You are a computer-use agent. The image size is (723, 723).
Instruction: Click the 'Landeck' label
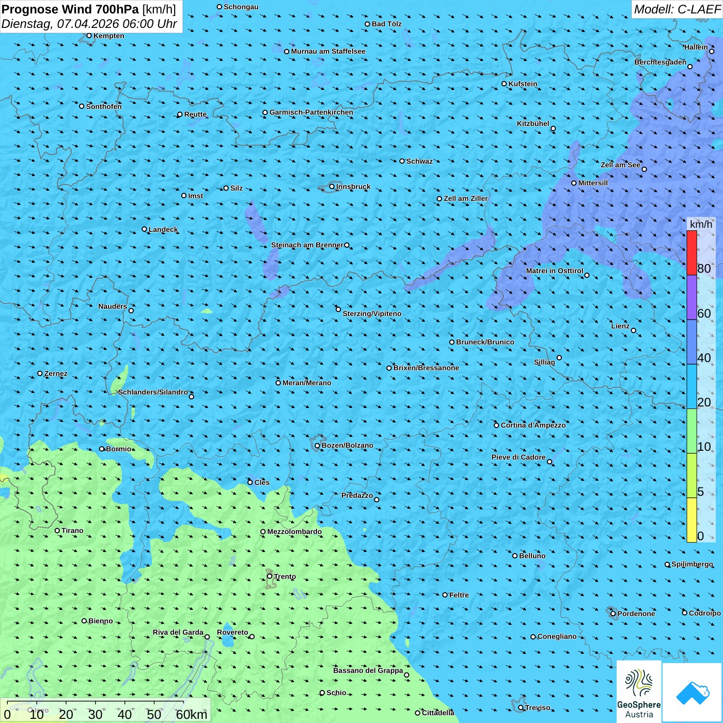coord(163,229)
